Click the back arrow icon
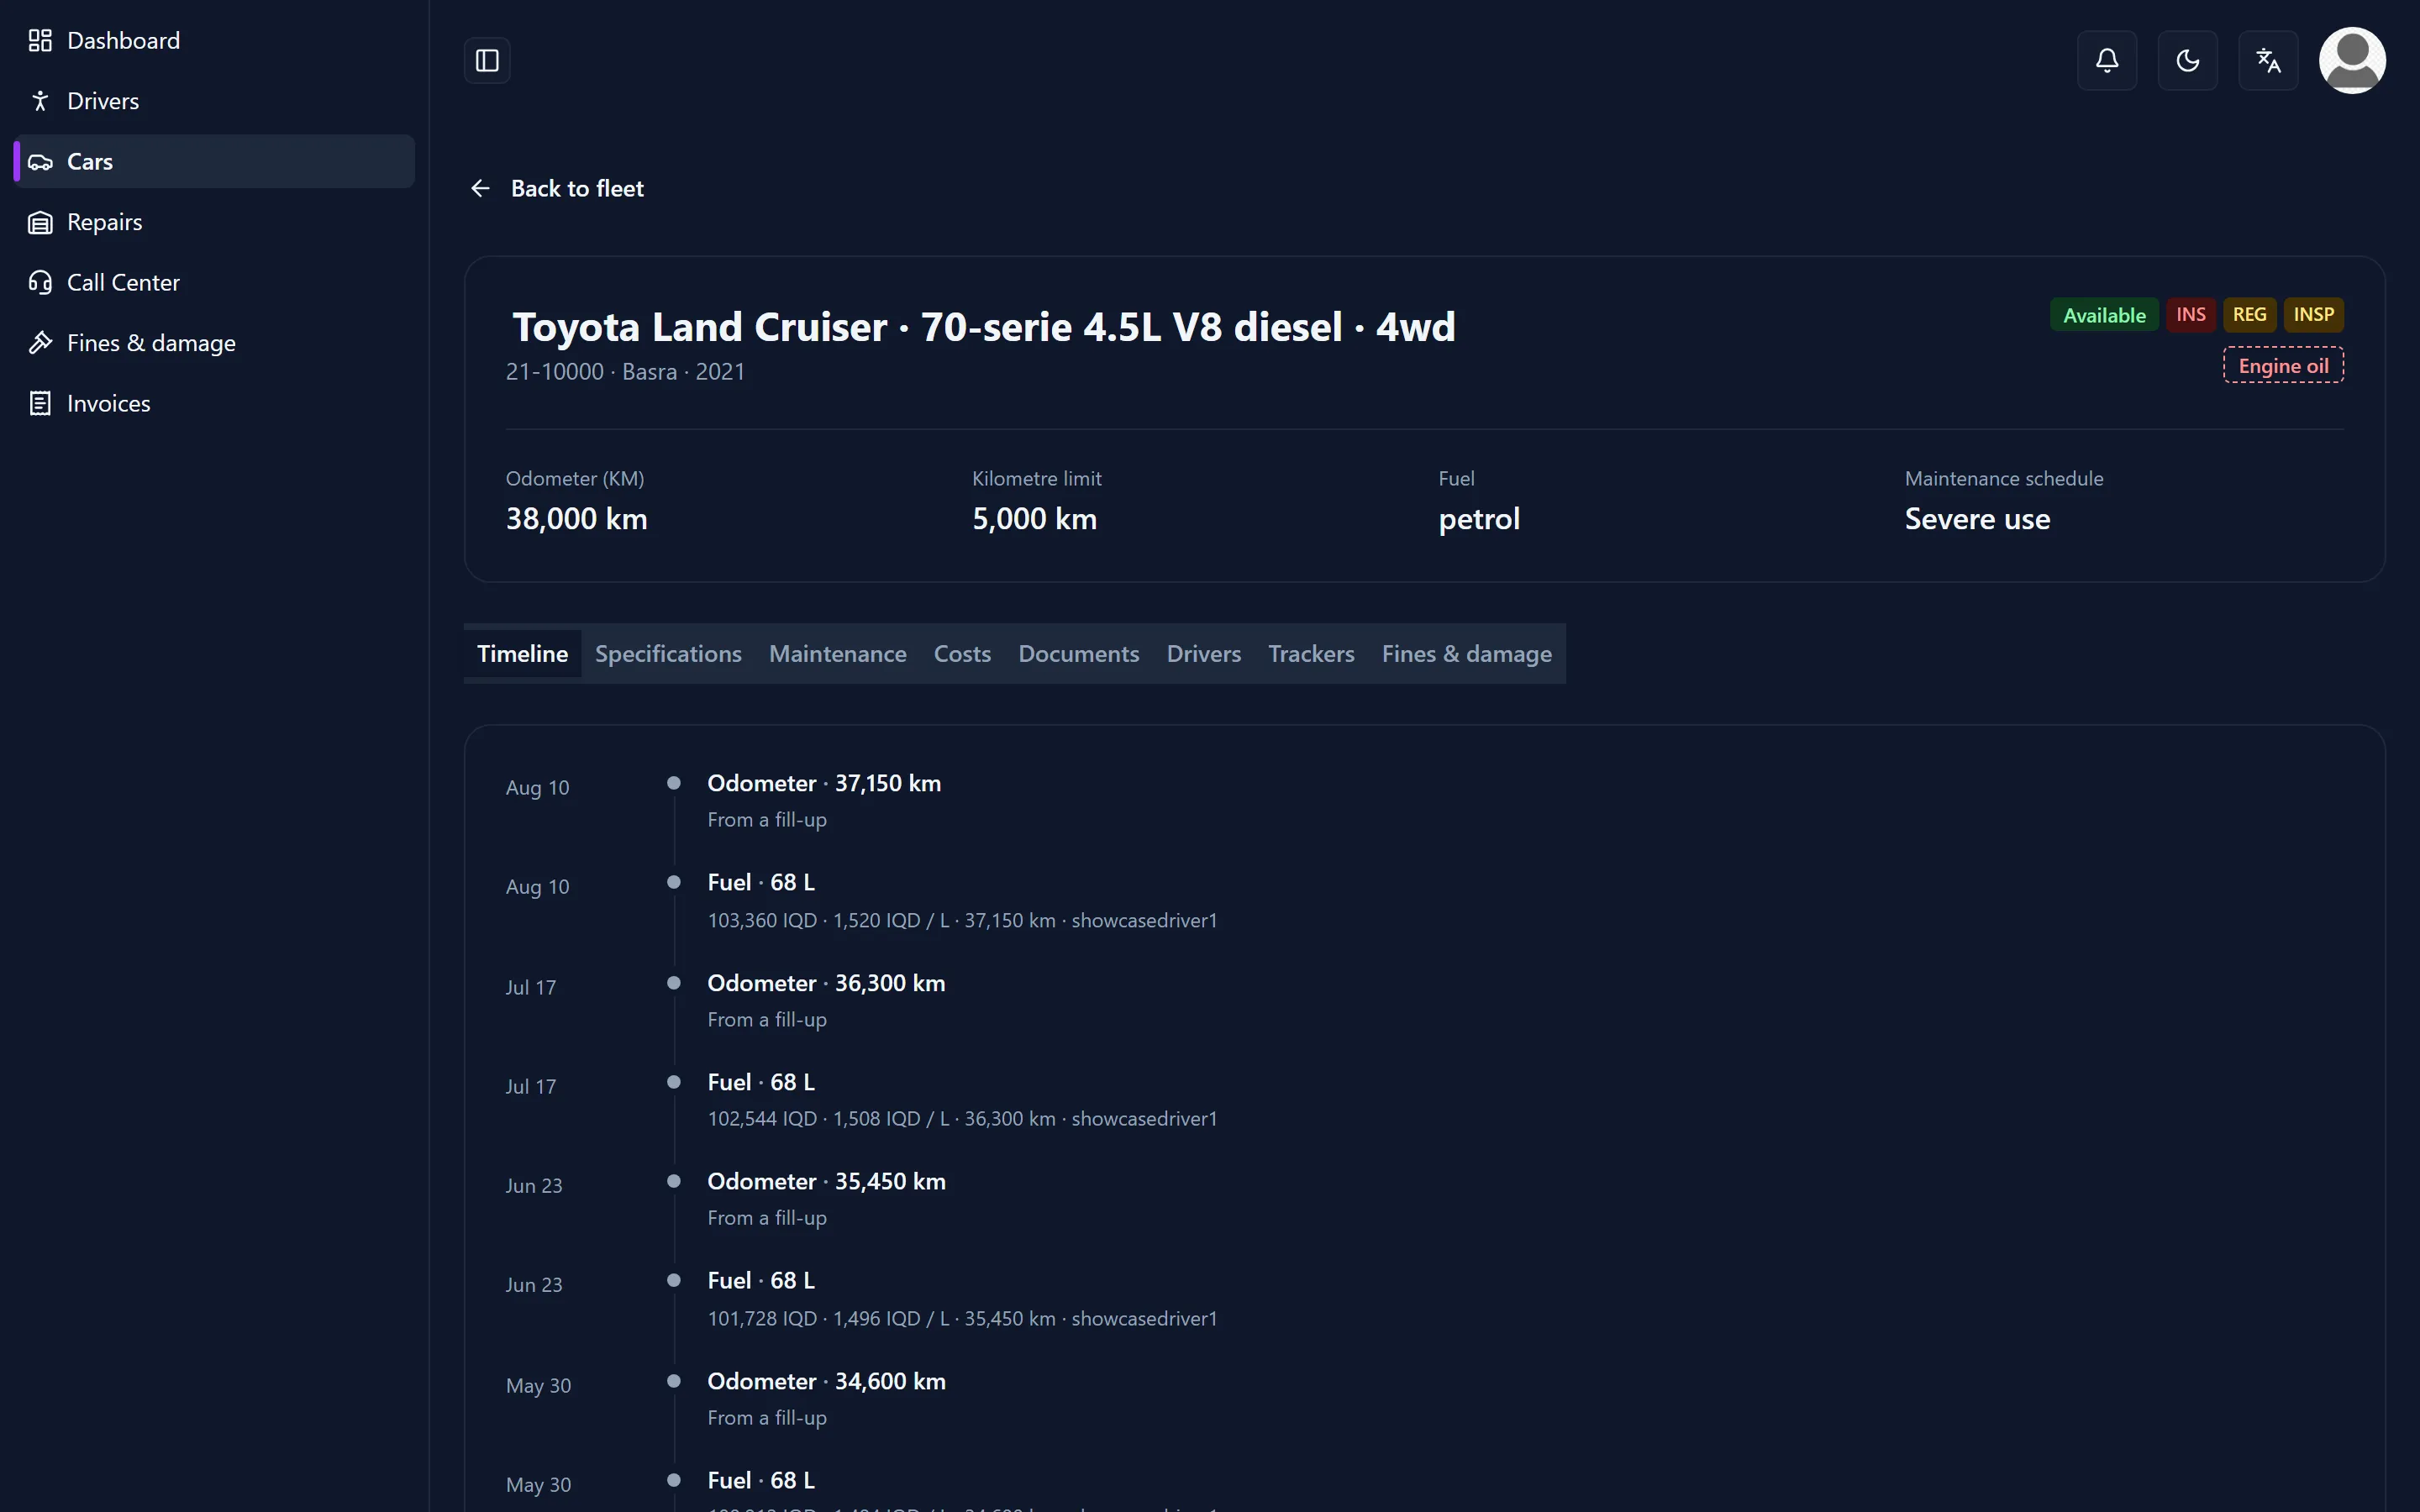 [480, 188]
